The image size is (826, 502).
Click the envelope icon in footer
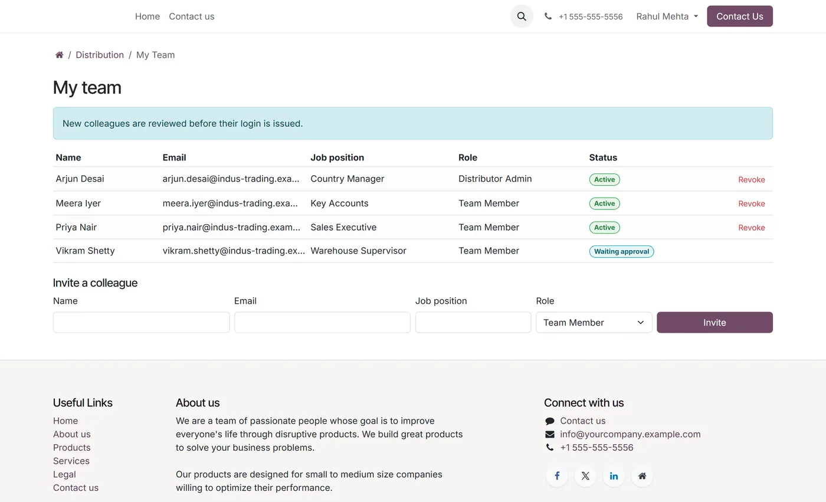pyautogui.click(x=550, y=434)
